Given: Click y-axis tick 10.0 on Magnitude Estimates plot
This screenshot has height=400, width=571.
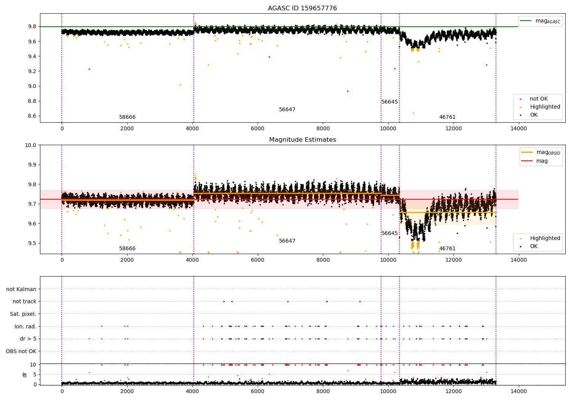Looking at the screenshot, I should (x=30, y=145).
